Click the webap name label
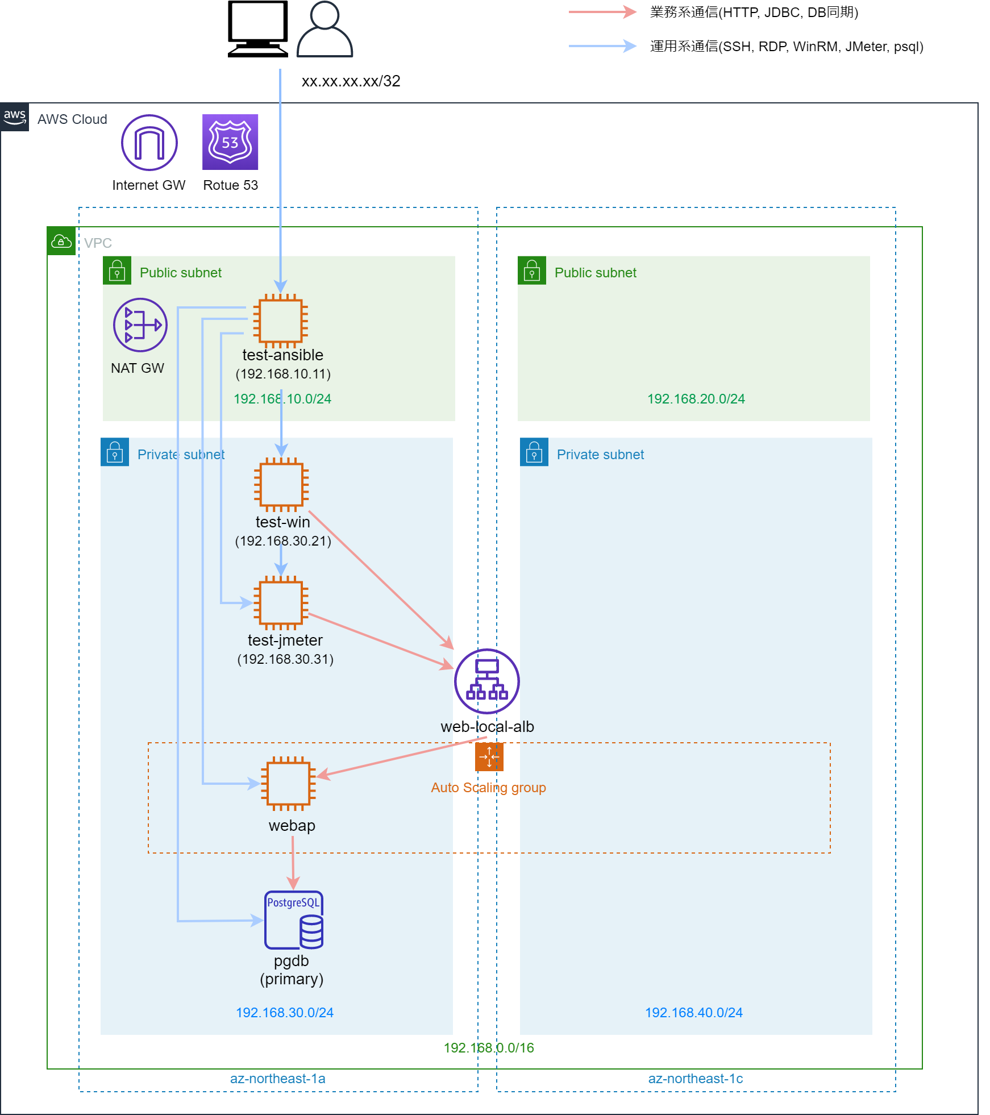 coord(292,826)
